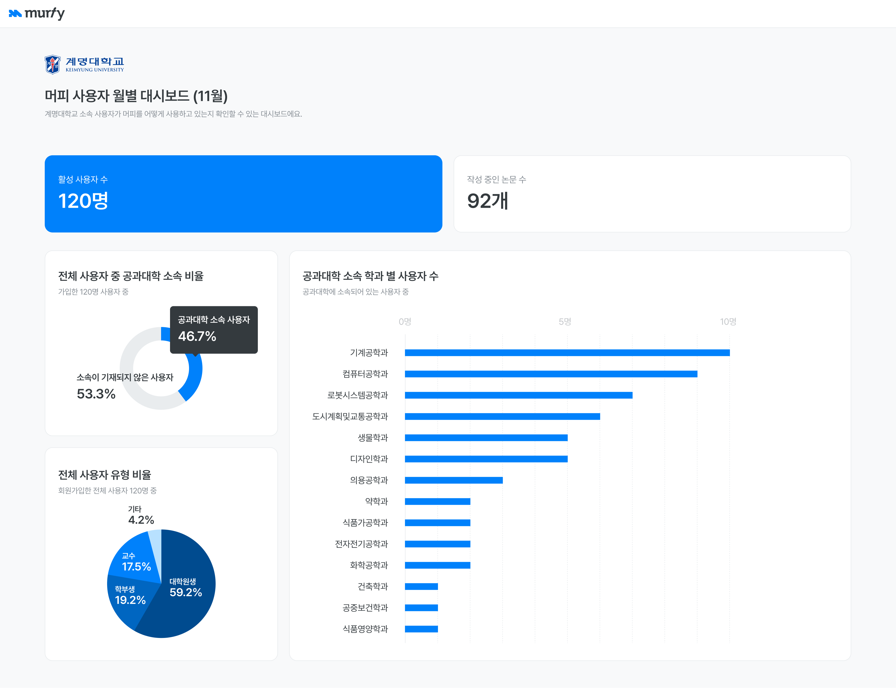Click the murfy logo in header

tap(36, 13)
